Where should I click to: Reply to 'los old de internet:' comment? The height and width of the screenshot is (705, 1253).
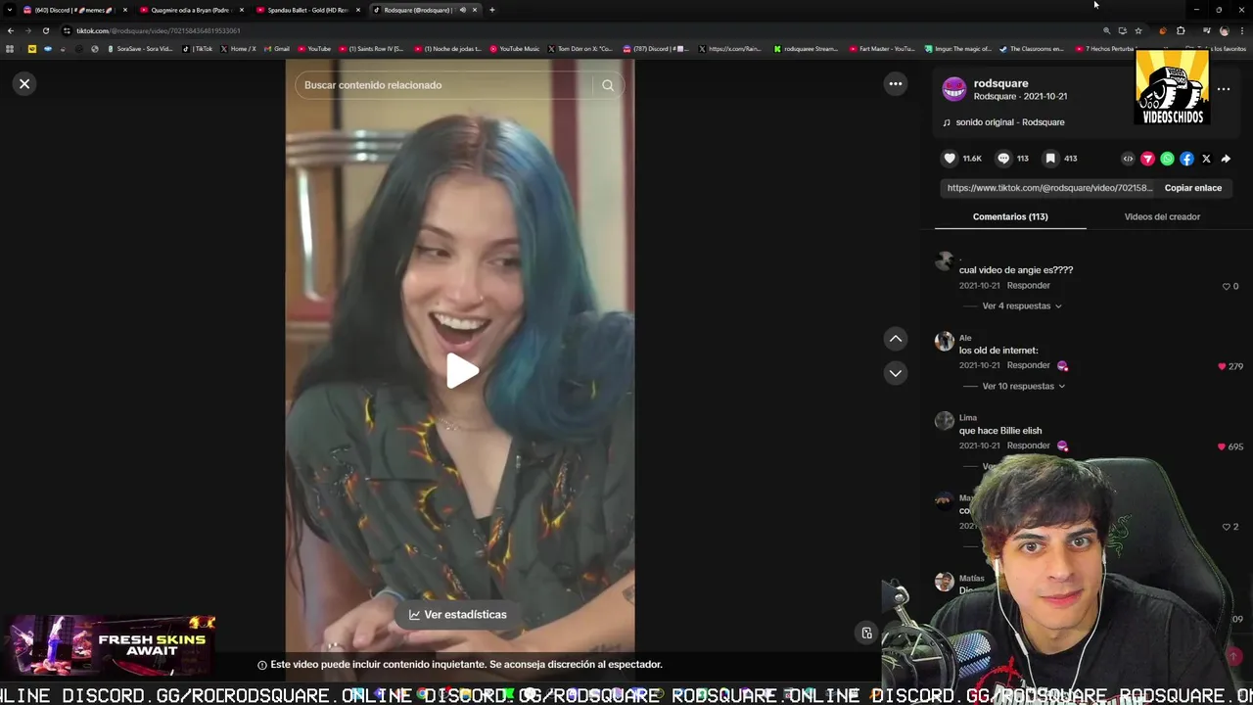point(1028,365)
